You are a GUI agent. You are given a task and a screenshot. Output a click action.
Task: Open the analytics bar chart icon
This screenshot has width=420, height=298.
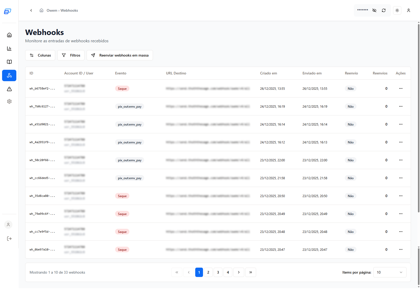[9, 48]
